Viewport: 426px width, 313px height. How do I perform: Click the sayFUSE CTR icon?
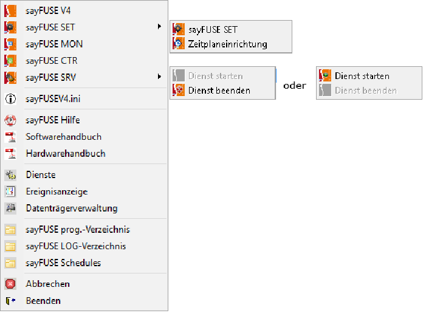coord(10,61)
